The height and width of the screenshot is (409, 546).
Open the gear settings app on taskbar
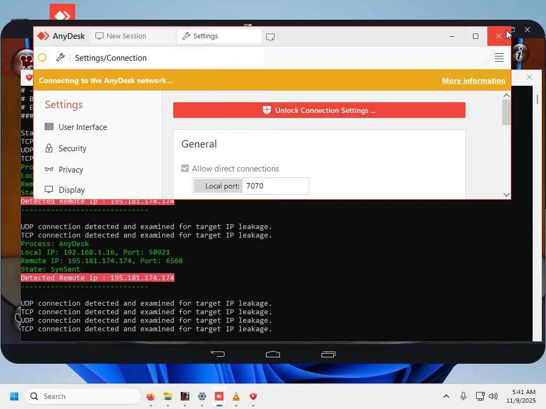[202, 396]
